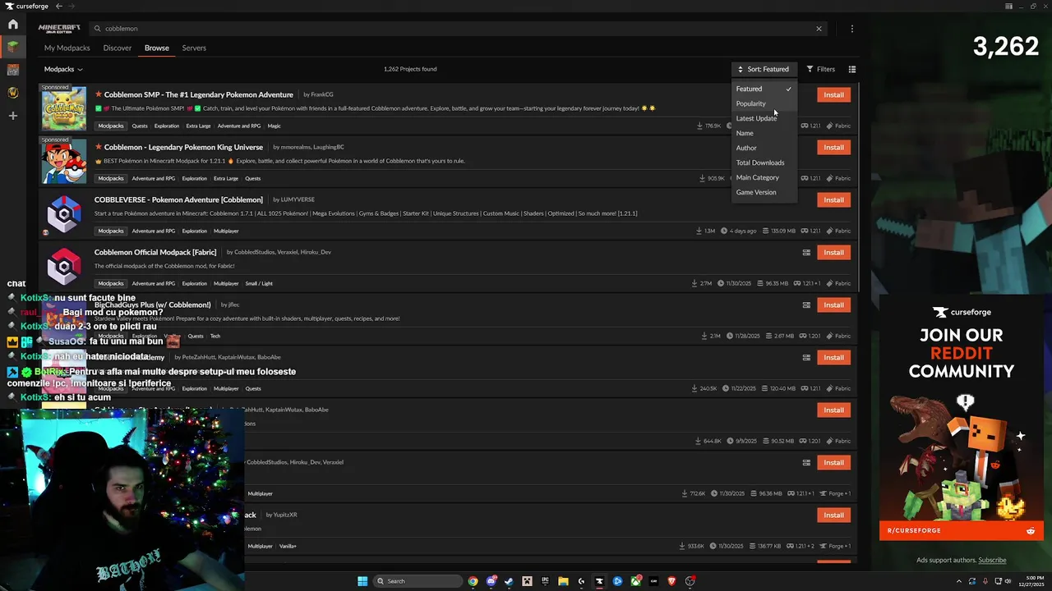Image resolution: width=1052 pixels, height=591 pixels.
Task: Open CurseForge app icon in the taskbar
Action: (599, 581)
